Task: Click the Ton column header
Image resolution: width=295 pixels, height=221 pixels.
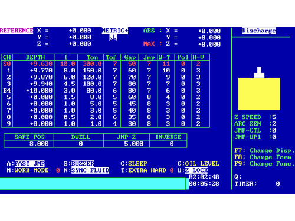Action: 92,57
